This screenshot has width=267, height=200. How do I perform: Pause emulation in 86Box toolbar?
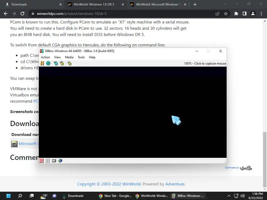42,64
